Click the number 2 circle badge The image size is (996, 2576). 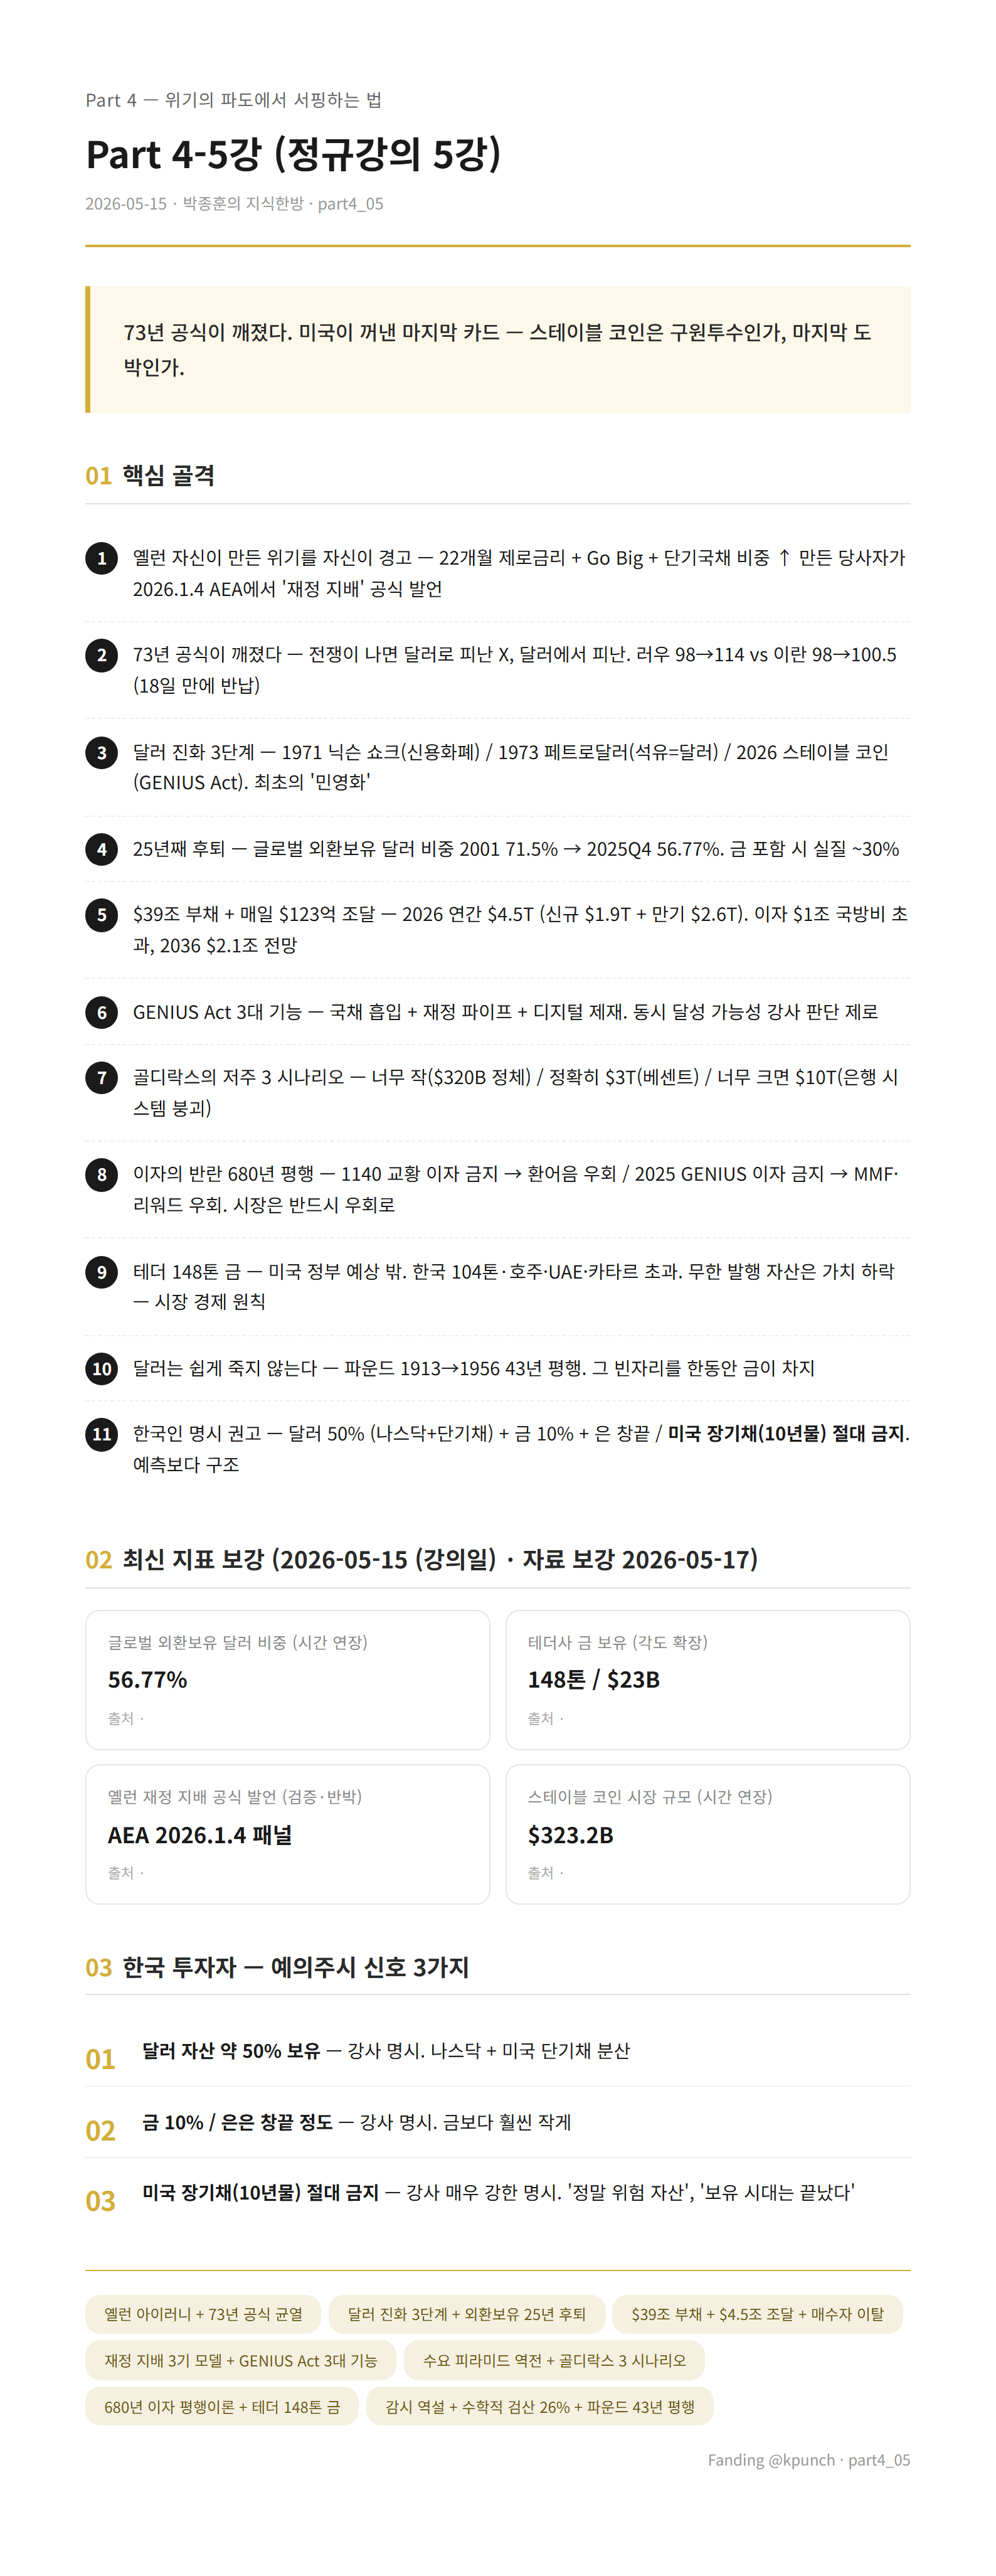coord(101,655)
